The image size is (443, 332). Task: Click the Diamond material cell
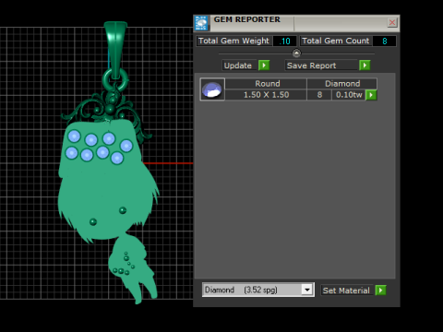click(342, 84)
